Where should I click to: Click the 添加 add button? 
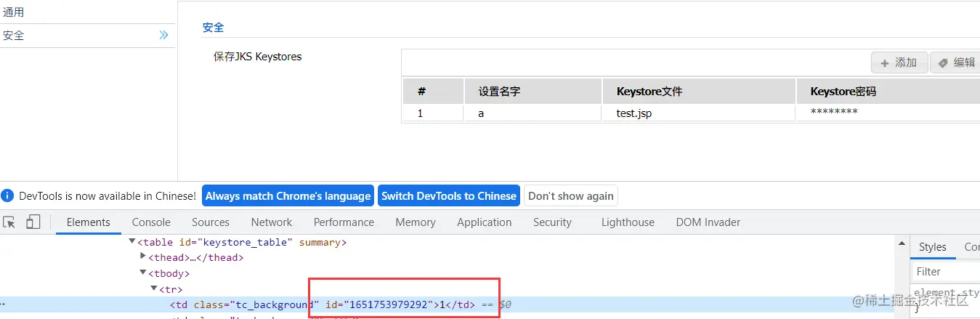point(899,62)
